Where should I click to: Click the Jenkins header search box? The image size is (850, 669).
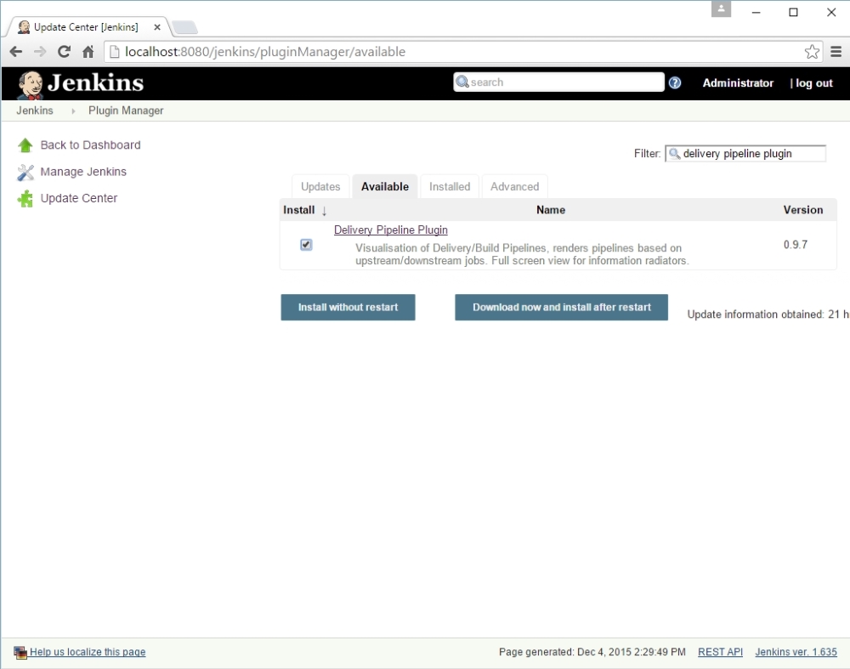[559, 82]
